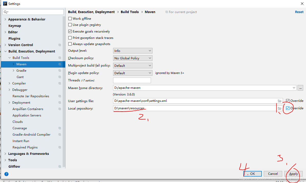Expand the Tools tree node
306x183 pixels.
coord(5,160)
